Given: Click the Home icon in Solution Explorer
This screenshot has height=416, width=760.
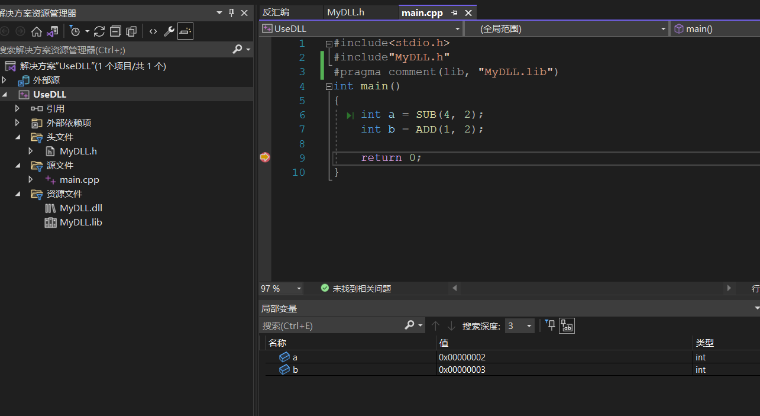Looking at the screenshot, I should [x=37, y=31].
